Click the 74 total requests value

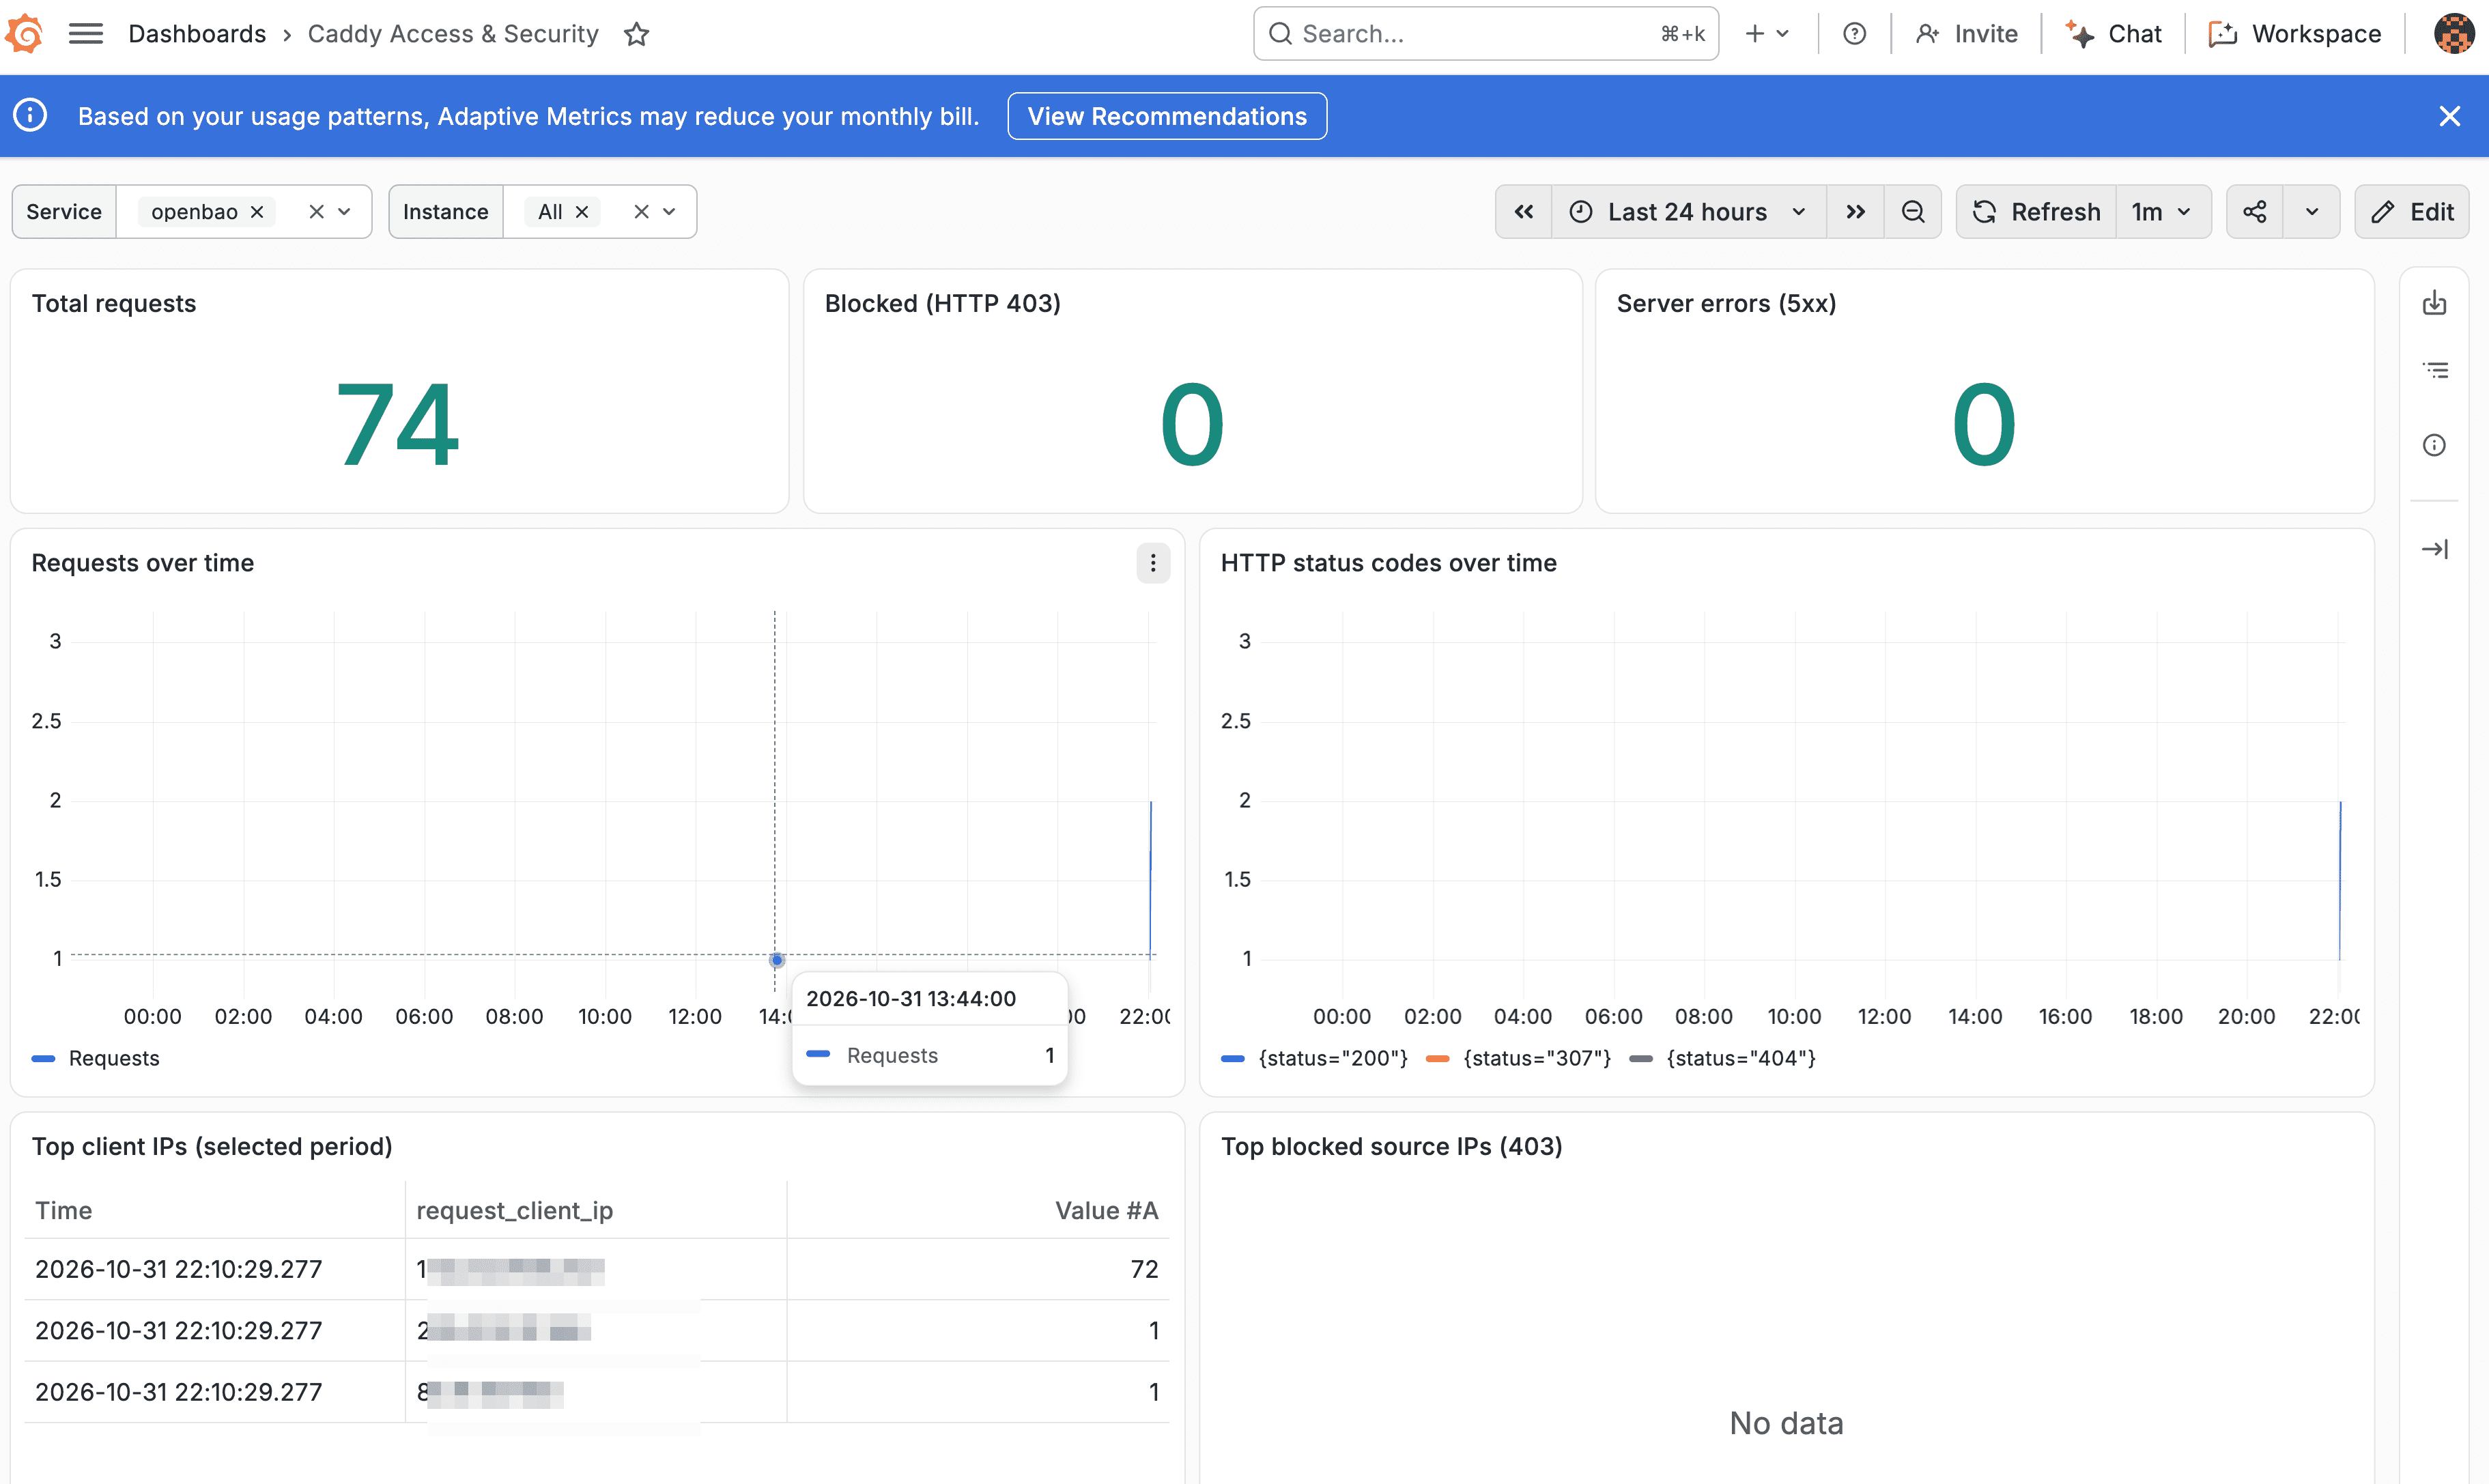[x=398, y=425]
